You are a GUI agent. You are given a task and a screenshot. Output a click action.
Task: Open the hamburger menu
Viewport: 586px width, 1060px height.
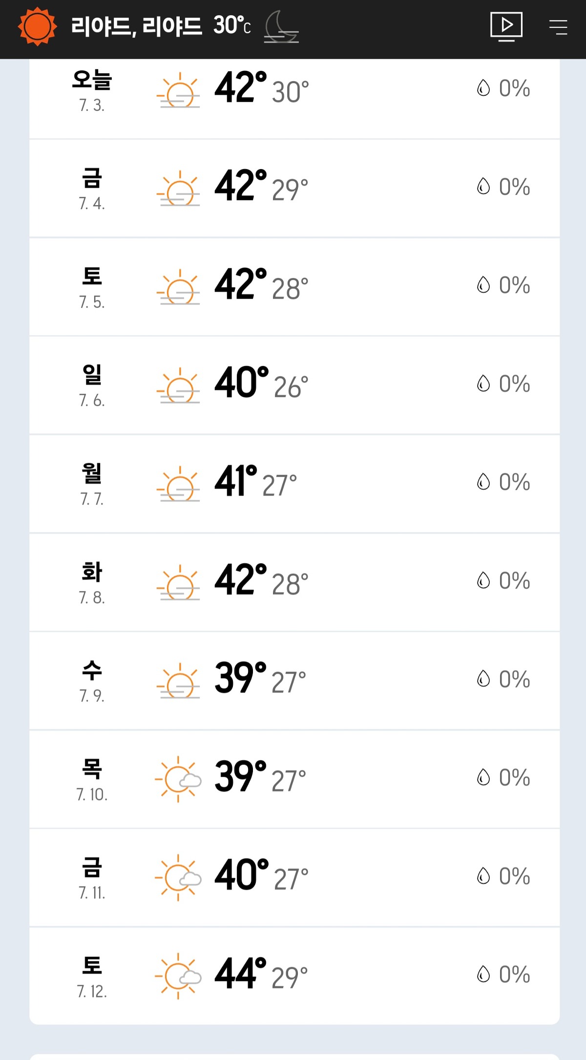point(558,27)
